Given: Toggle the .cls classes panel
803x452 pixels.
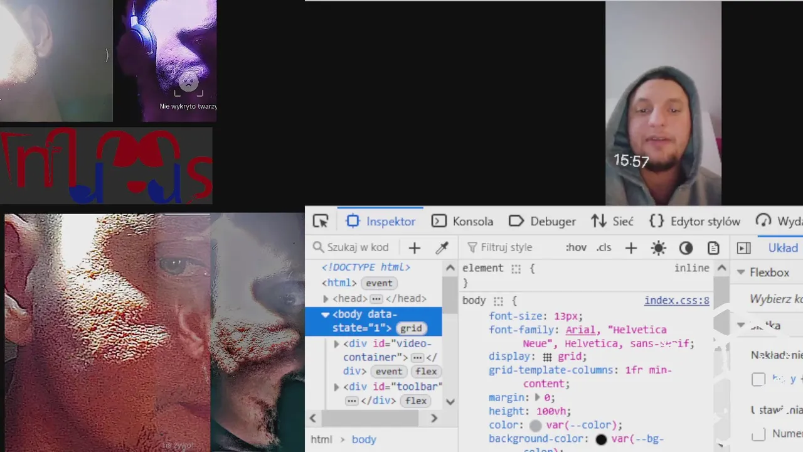Looking at the screenshot, I should pos(604,247).
